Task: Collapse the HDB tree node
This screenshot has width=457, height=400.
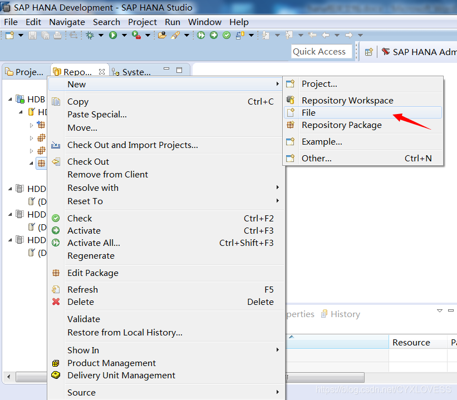Action: coord(10,100)
